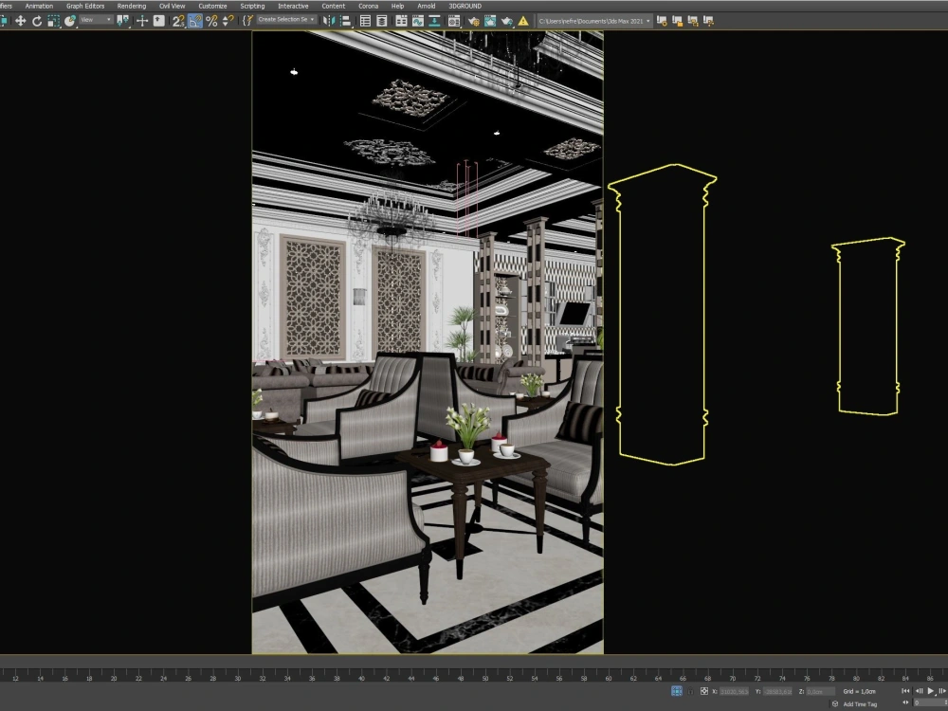Toggle the Spinner Snap button
This screenshot has height=711, width=948.
point(228,21)
